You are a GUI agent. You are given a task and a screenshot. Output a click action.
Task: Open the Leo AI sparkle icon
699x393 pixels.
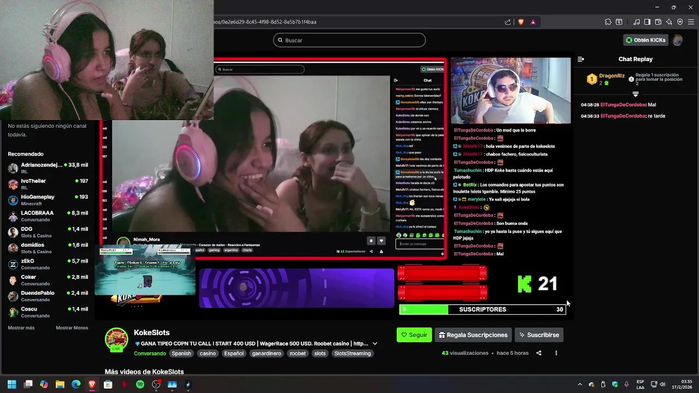[669, 22]
